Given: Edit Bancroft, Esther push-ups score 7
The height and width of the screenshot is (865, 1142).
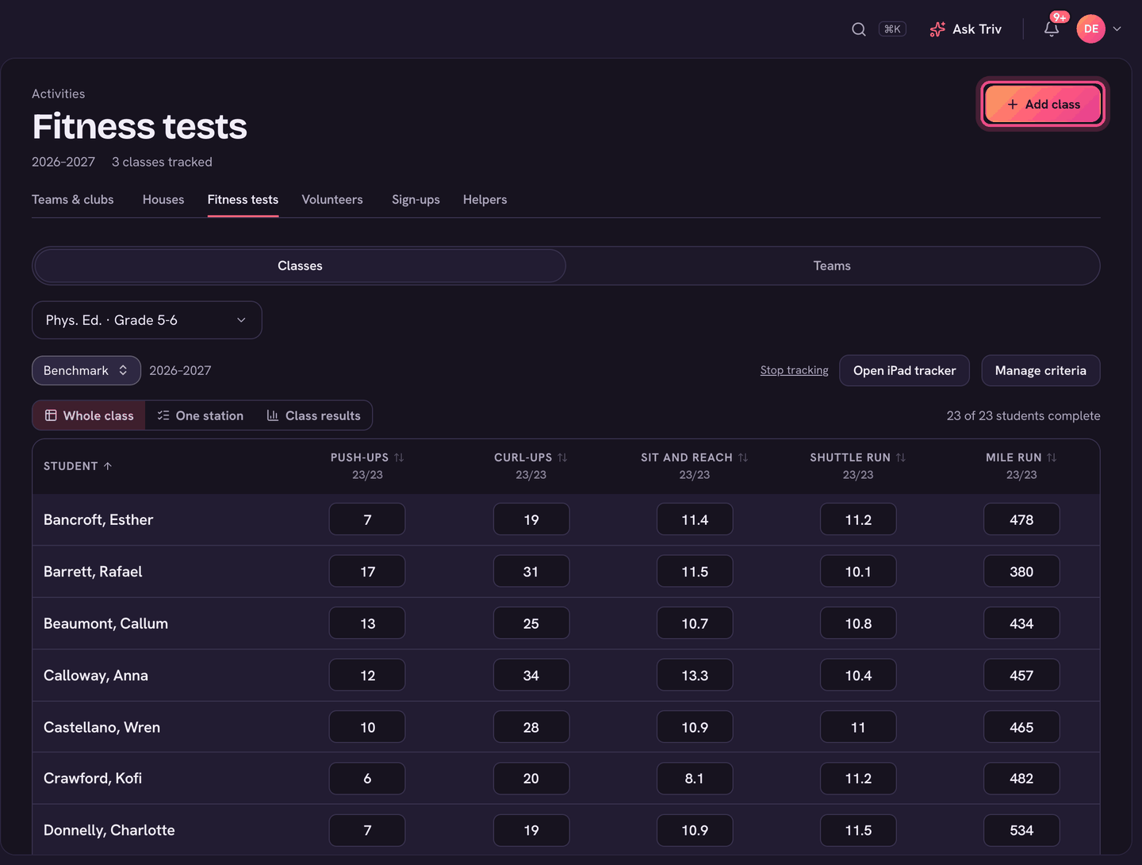Looking at the screenshot, I should (x=367, y=519).
